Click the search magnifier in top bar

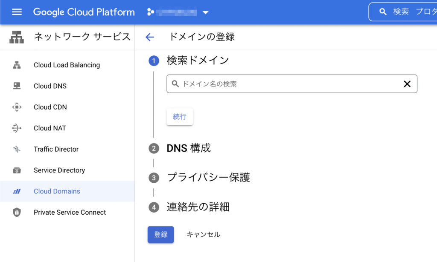pyautogui.click(x=383, y=12)
